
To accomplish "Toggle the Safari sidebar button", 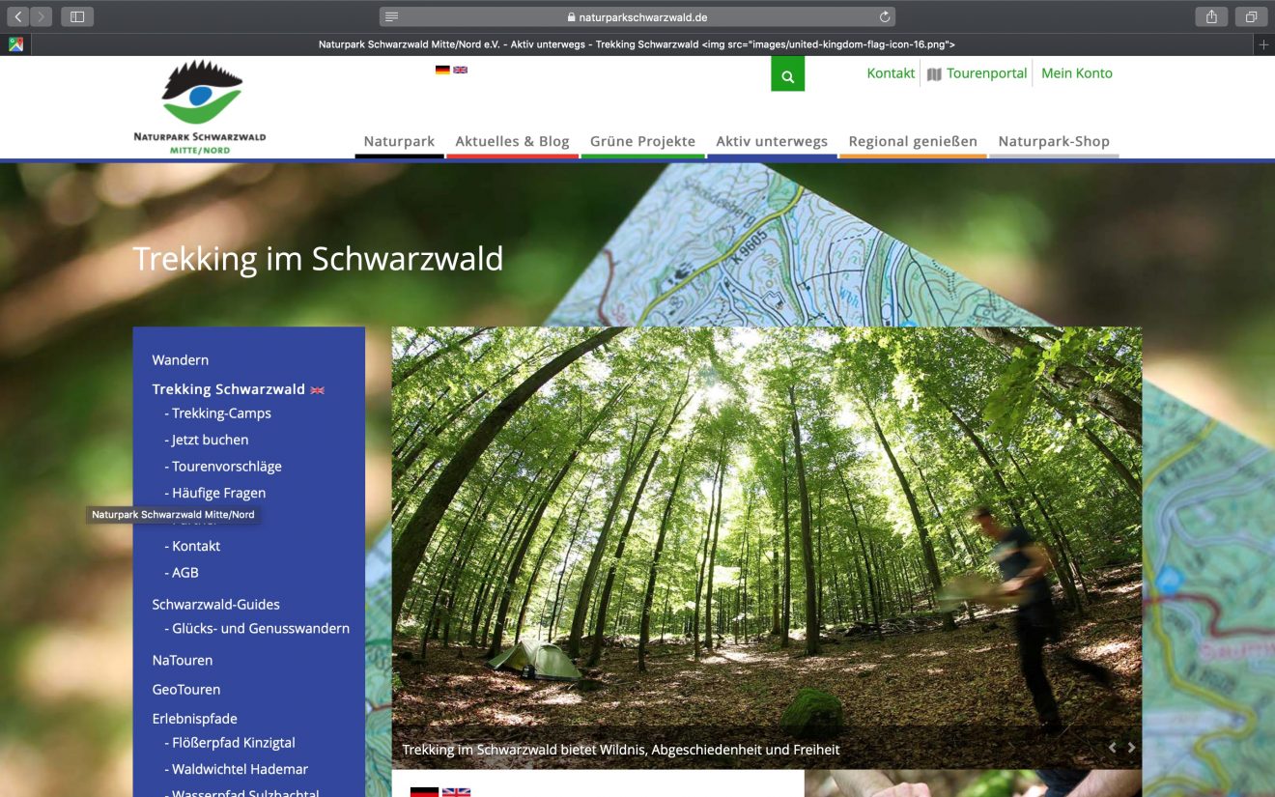I will (x=77, y=16).
